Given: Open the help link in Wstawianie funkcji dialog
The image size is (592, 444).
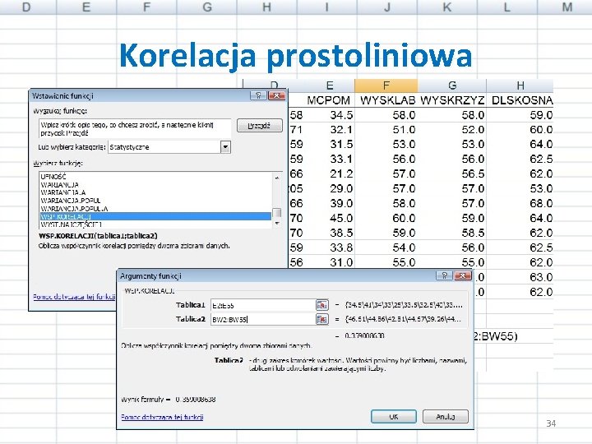Looking at the screenshot, I should [x=74, y=297].
